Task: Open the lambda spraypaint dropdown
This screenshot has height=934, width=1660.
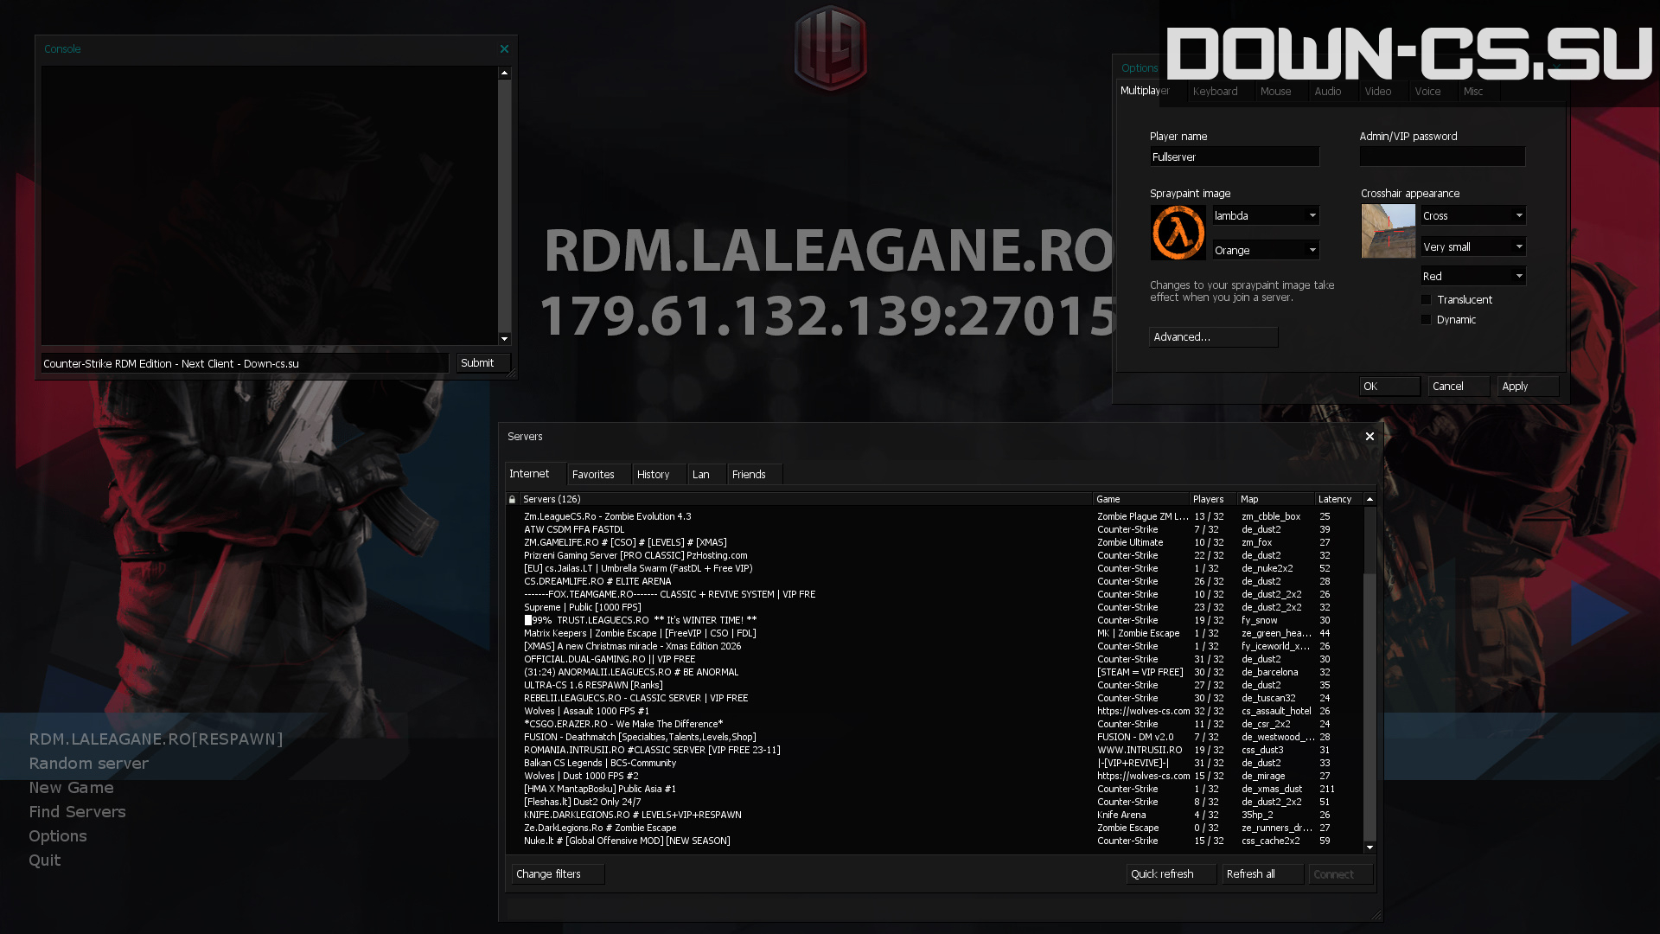Action: coord(1312,215)
